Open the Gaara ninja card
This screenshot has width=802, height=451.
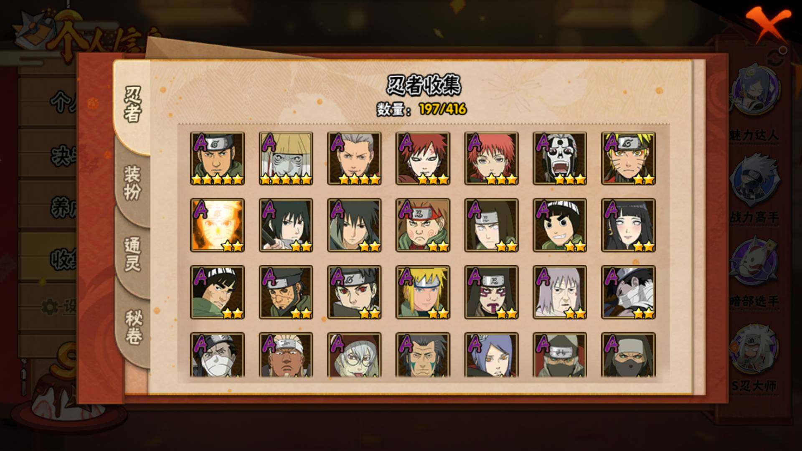423,159
